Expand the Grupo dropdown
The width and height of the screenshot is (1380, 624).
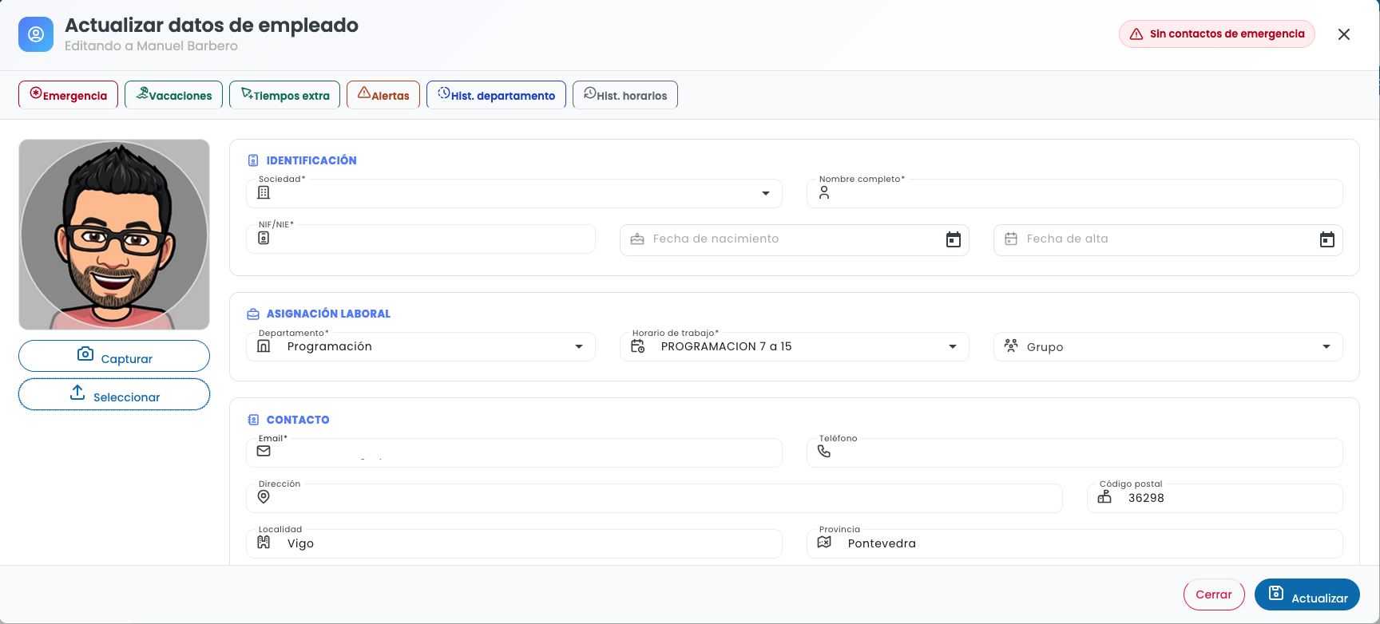(1326, 346)
